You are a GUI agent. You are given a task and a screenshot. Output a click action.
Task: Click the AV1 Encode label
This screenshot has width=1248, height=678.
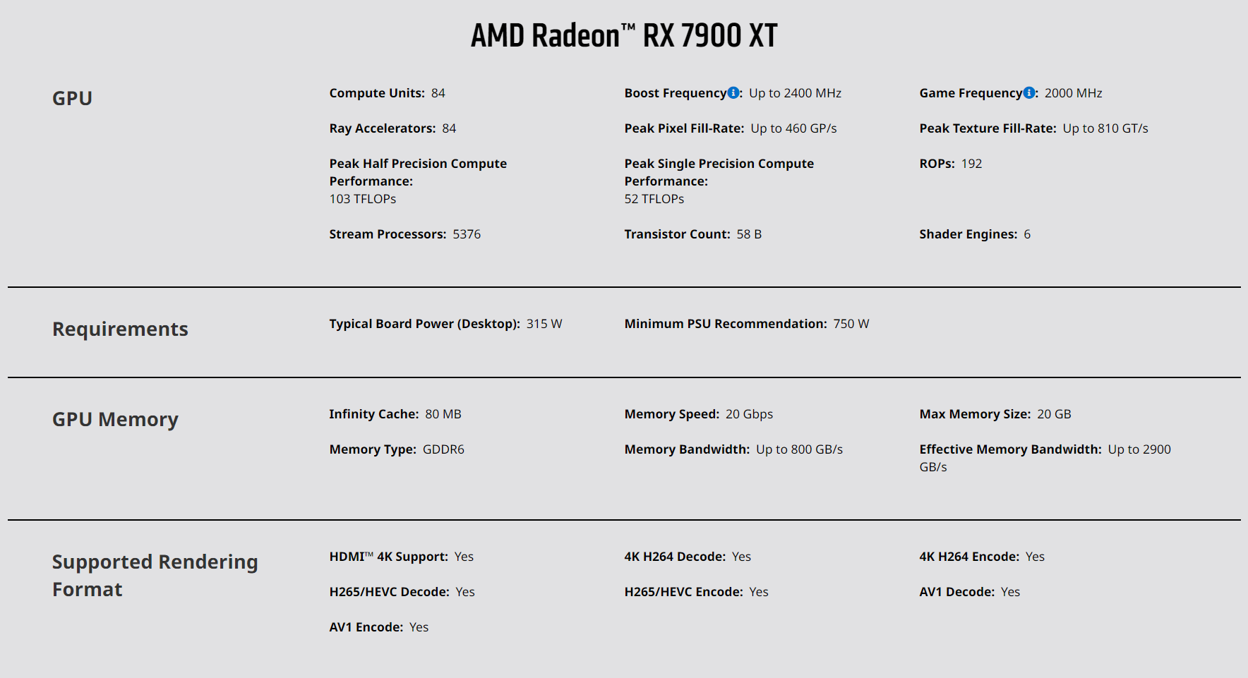pyautogui.click(x=366, y=627)
